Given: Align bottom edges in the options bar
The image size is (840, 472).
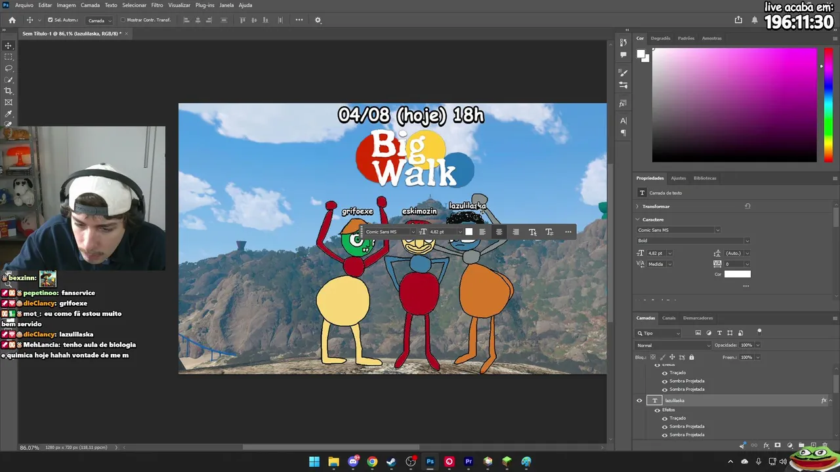Looking at the screenshot, I should click(267, 20).
